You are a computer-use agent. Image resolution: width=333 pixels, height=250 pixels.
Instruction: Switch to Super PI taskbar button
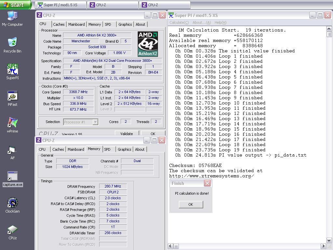pos(61,5)
